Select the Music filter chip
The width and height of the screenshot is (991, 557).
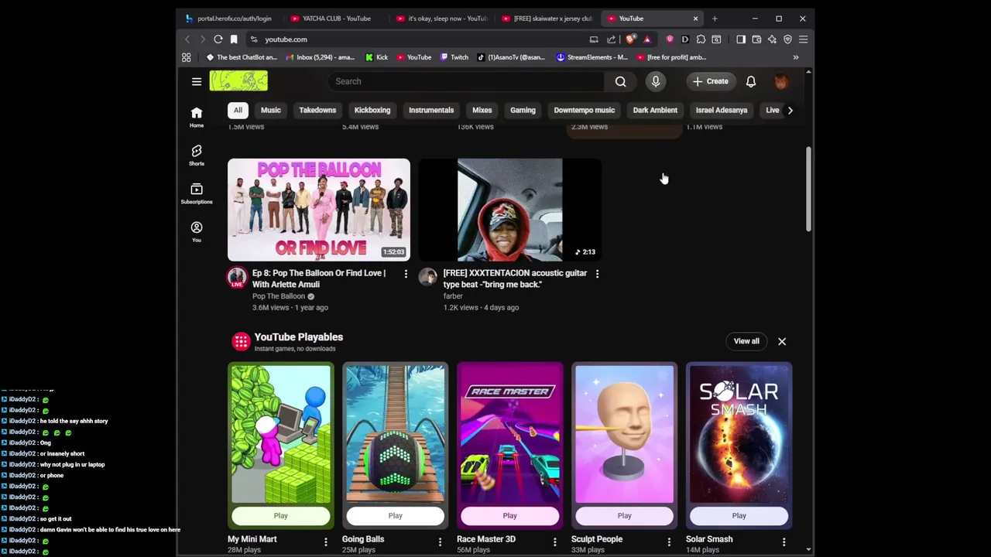[270, 110]
